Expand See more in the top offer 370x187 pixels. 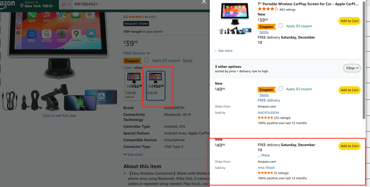[x=223, y=51]
